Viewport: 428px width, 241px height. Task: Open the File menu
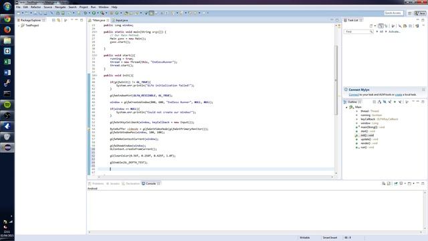18,7
